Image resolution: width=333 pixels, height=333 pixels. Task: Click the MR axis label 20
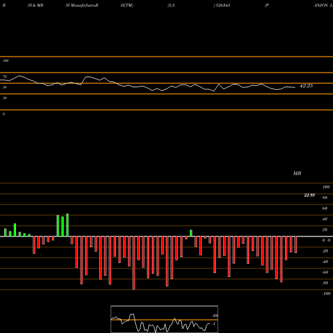click(x=325, y=230)
